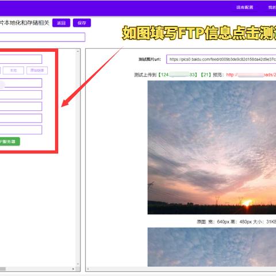Click the second sky image at bottom
Viewport: 276px width, 276px height.
click(x=212, y=247)
